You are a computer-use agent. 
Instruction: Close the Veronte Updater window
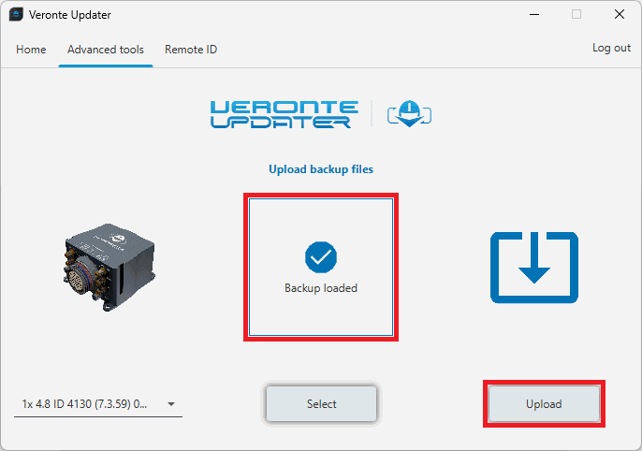(x=619, y=15)
